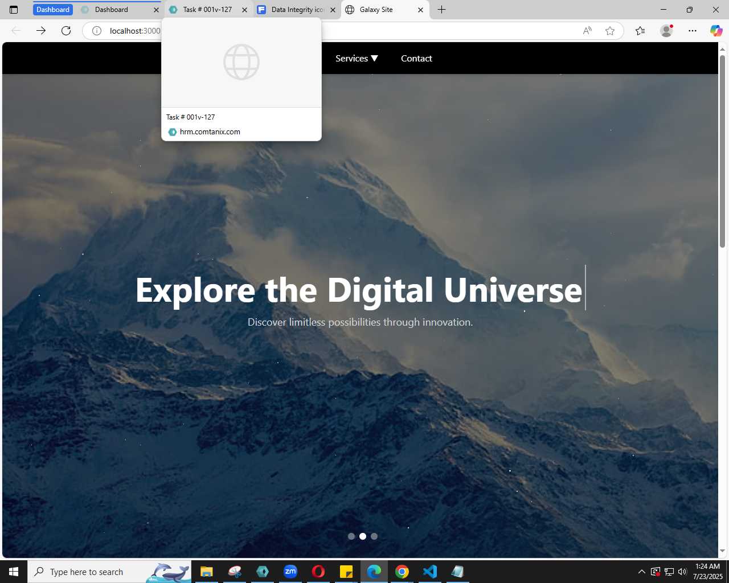Click the Discover limitless possibilities subtitle
This screenshot has width=729, height=583.
pos(360,322)
